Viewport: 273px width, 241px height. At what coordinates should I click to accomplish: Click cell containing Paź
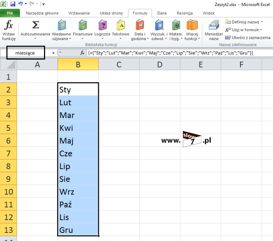(78, 204)
